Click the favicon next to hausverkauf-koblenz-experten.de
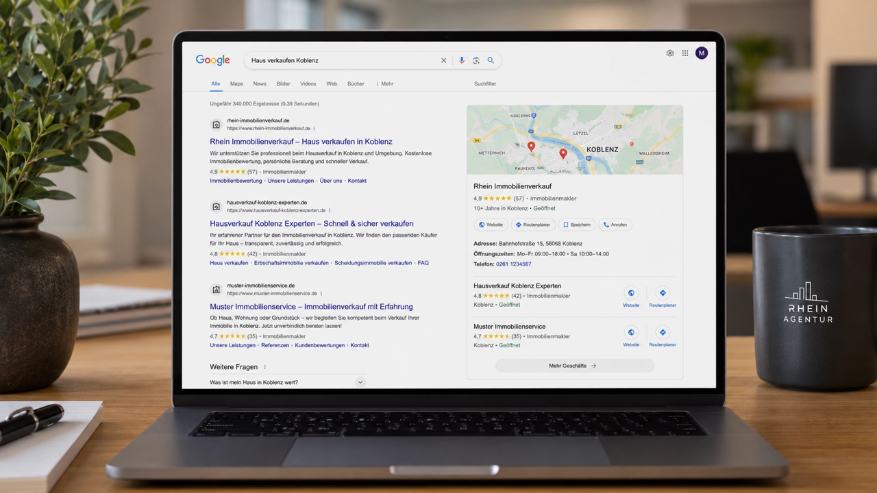 tap(216, 207)
